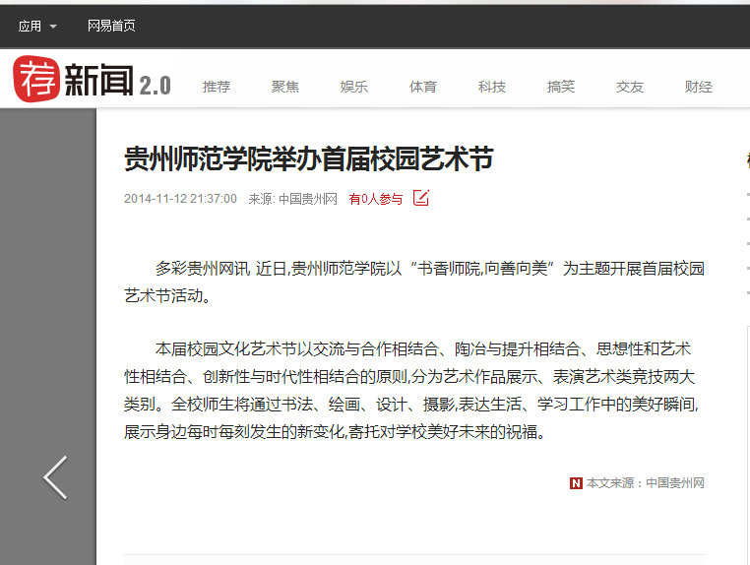Click the date 2014-11-12 21:37:00
The width and height of the screenshot is (750, 565).
point(180,199)
